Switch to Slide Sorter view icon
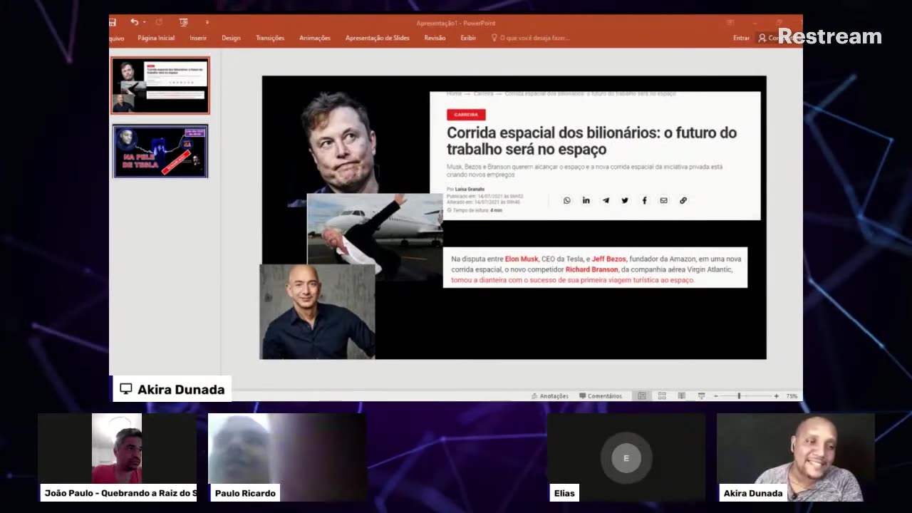The image size is (912, 513). [662, 395]
